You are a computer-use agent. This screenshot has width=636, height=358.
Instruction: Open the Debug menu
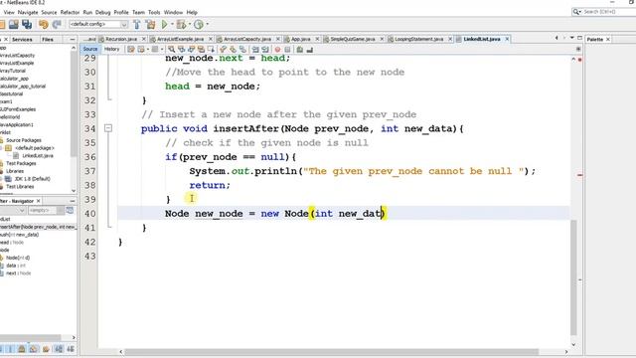[x=102, y=13]
